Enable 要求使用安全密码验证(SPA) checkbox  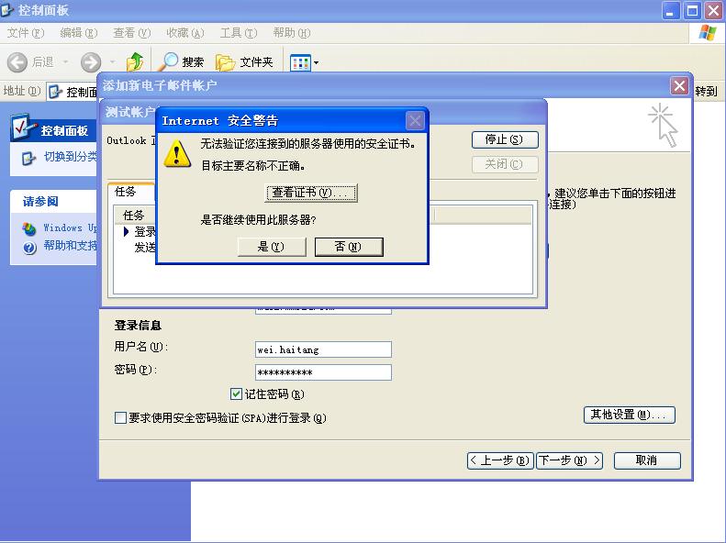coord(120,418)
